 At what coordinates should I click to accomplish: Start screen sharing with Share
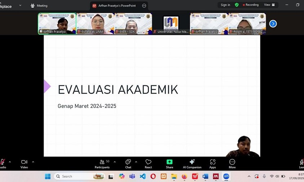169,163
